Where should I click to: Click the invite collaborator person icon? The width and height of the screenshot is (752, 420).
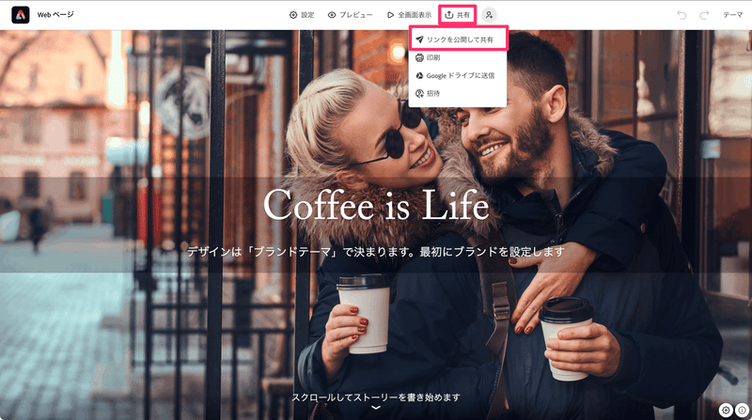click(x=489, y=15)
